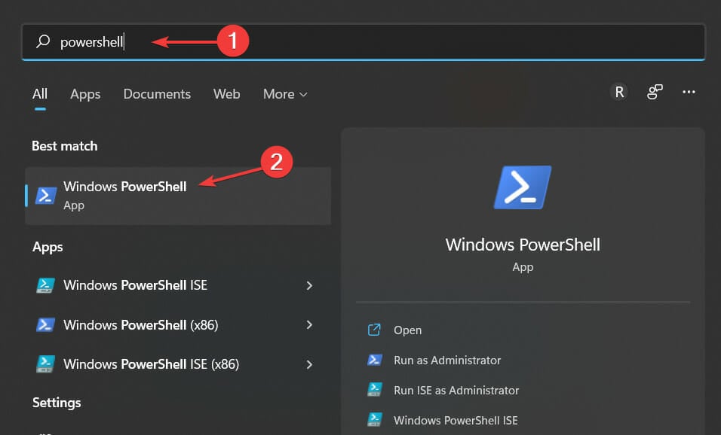Expand Windows PowerShell ISE (x86) chevron arrow

[309, 364]
